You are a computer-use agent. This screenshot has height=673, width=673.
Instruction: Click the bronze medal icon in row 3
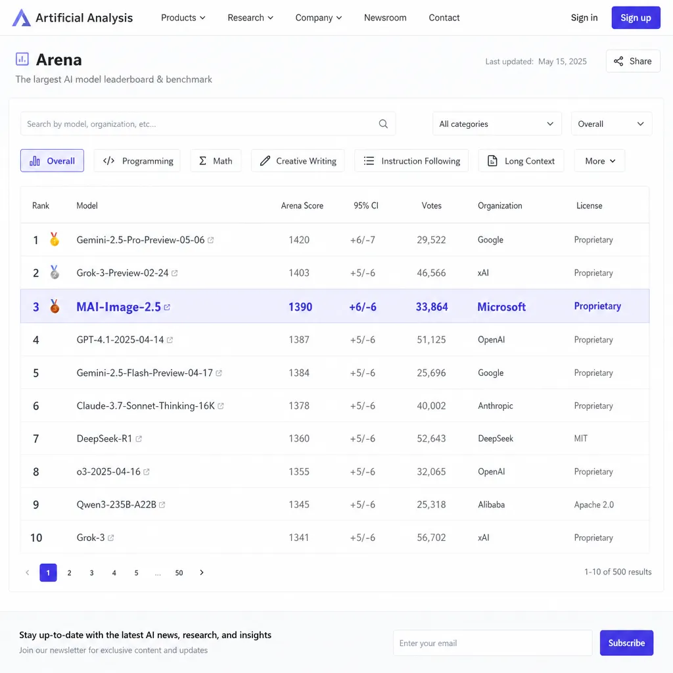point(55,306)
